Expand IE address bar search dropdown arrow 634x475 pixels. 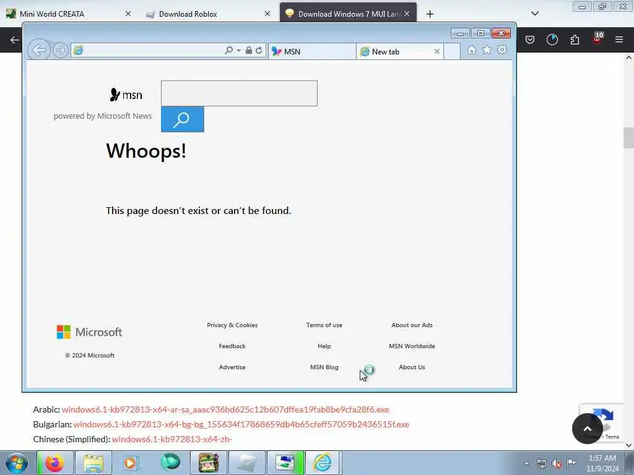(x=238, y=51)
